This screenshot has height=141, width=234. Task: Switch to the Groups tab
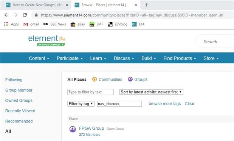tap(141, 80)
